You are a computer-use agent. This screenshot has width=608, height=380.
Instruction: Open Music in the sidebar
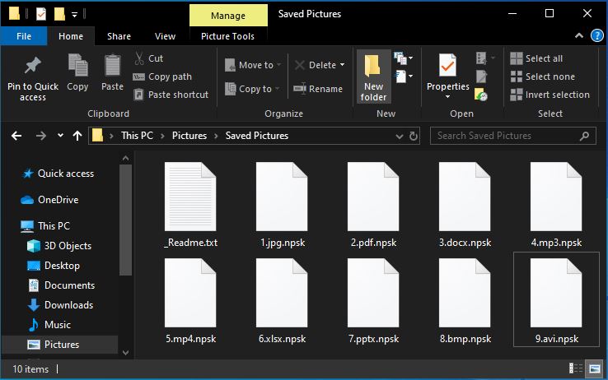pyautogui.click(x=49, y=325)
